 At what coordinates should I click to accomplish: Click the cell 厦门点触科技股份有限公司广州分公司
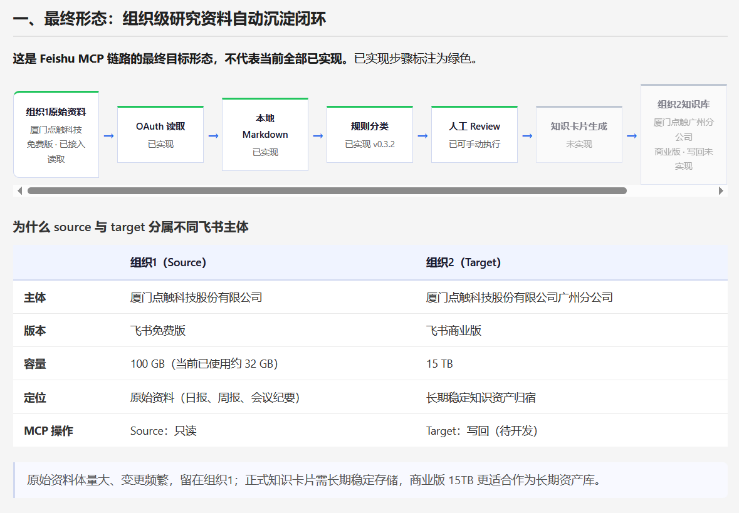coord(520,298)
